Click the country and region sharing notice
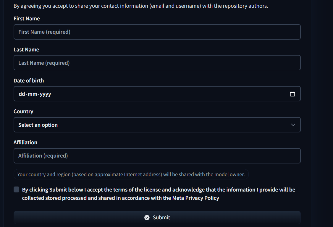This screenshot has height=227, width=333. tap(131, 174)
